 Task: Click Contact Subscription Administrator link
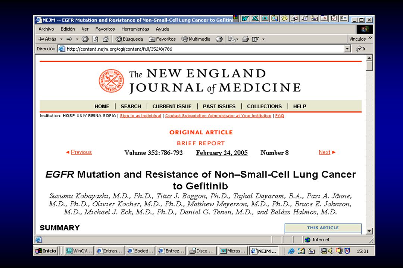point(218,116)
